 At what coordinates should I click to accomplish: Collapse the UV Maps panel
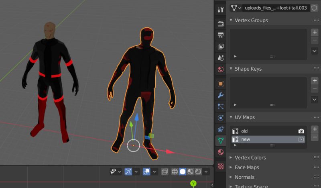pos(231,117)
